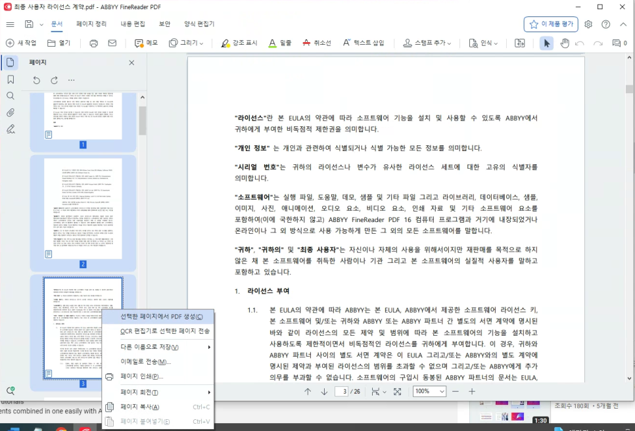The image size is (635, 431).
Task: Click the print icon in toolbar
Action: [93, 43]
